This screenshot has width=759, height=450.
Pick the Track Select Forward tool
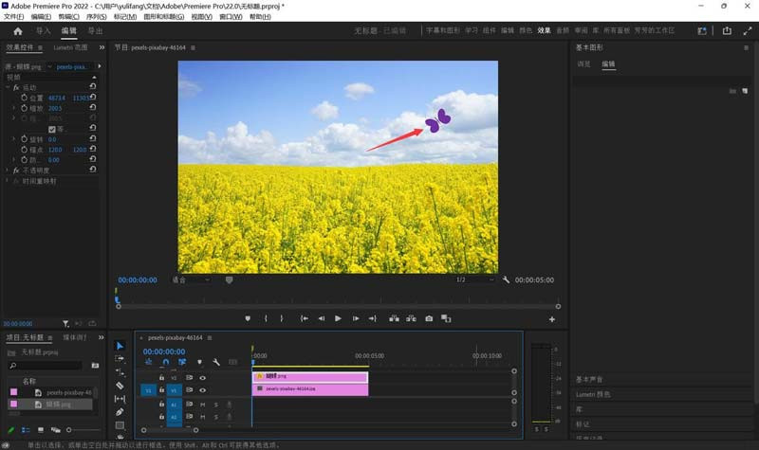click(x=120, y=359)
